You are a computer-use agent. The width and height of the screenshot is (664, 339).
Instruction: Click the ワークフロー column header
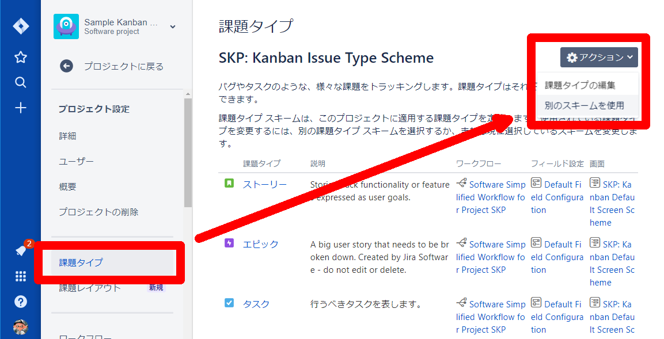[479, 164]
